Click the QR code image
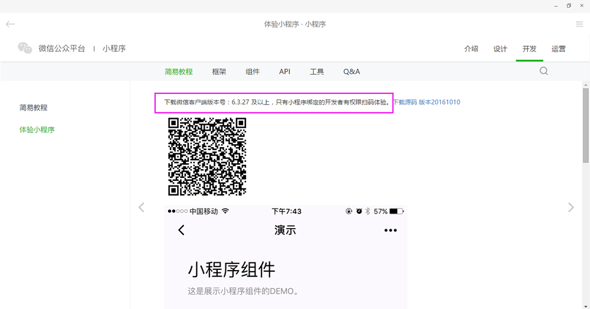The width and height of the screenshot is (590, 309). (207, 157)
